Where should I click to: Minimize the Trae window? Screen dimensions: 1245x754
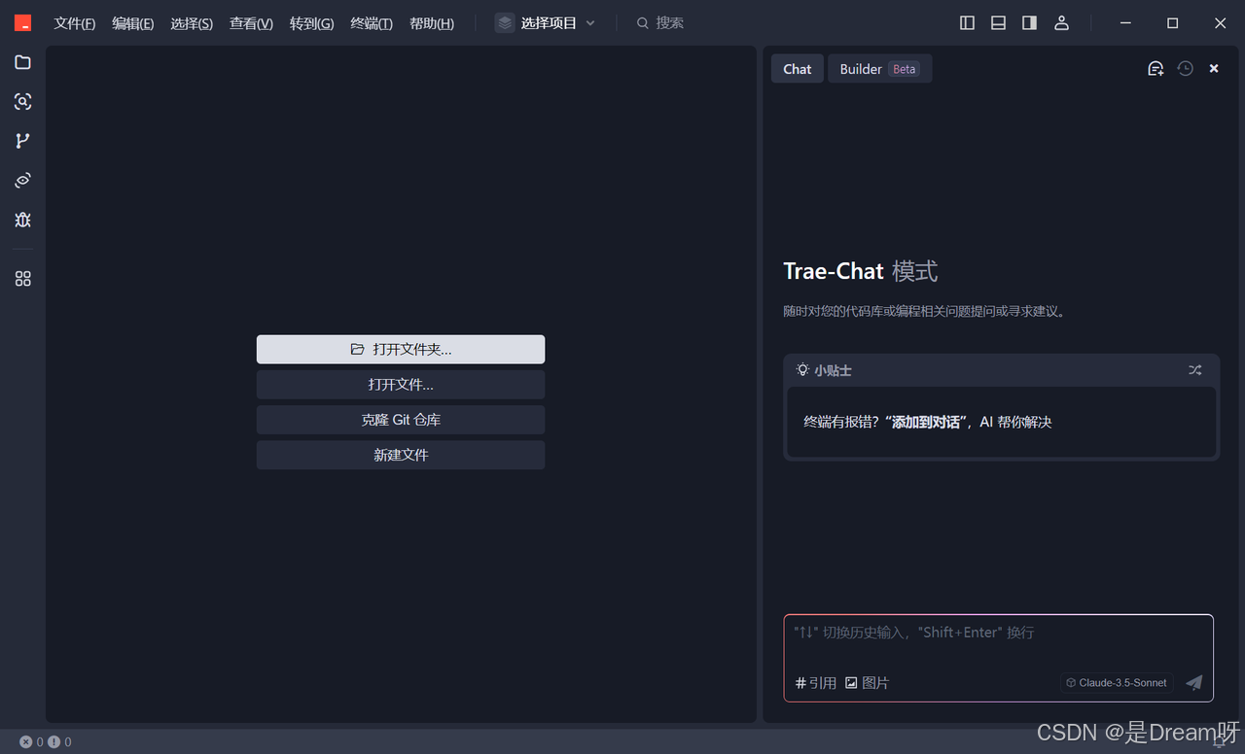click(x=1125, y=23)
